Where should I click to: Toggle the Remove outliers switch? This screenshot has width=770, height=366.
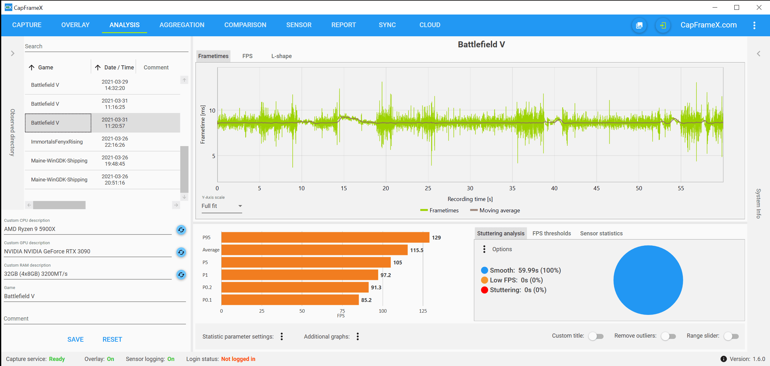(668, 336)
